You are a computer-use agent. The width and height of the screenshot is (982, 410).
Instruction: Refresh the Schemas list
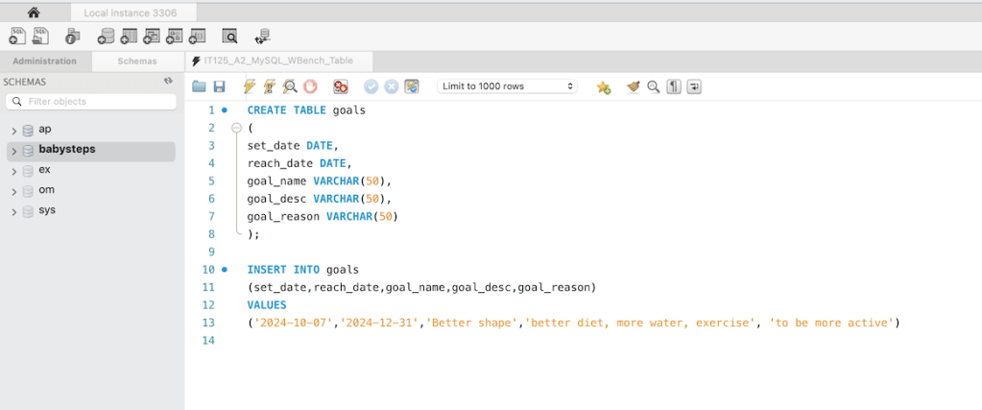[x=168, y=82]
